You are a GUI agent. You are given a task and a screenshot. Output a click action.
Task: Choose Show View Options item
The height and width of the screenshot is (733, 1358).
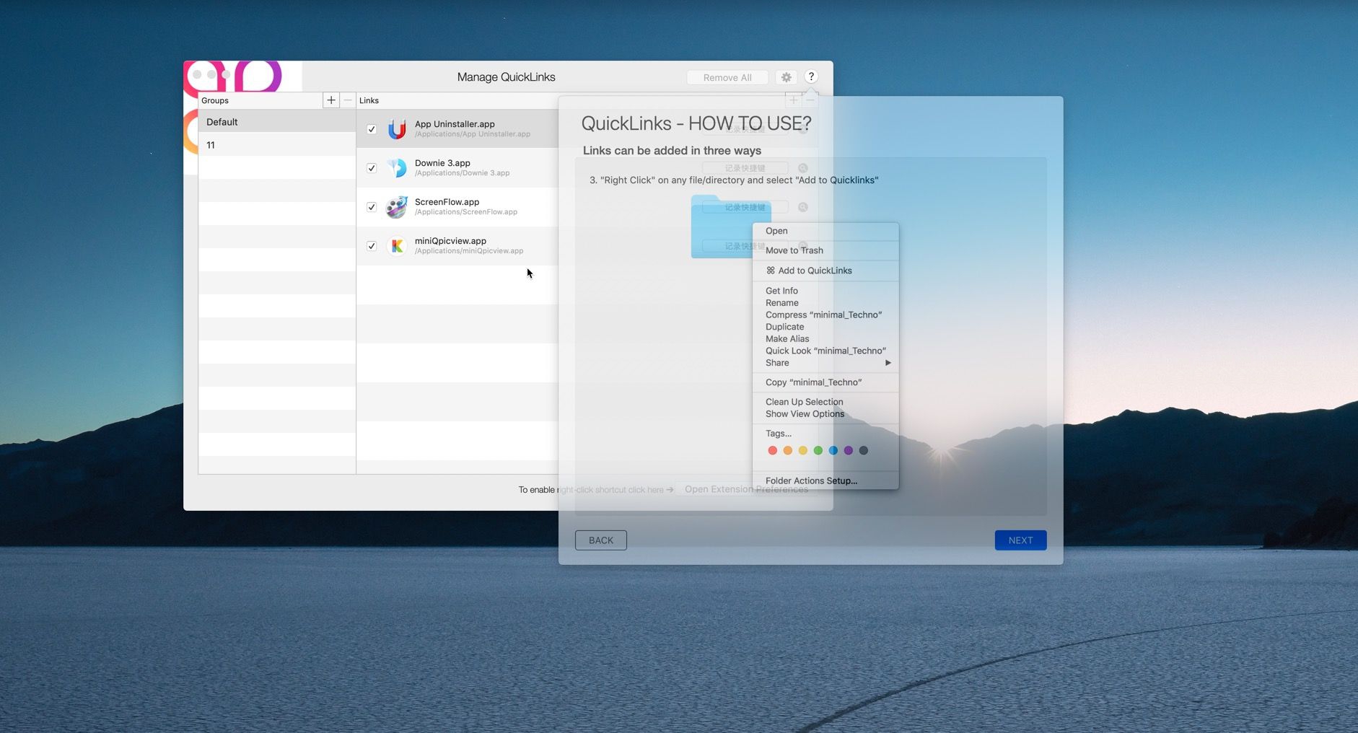[x=825, y=414]
